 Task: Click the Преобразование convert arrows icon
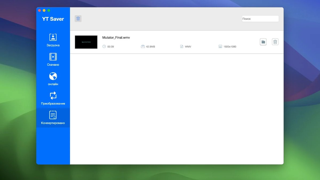(x=53, y=95)
